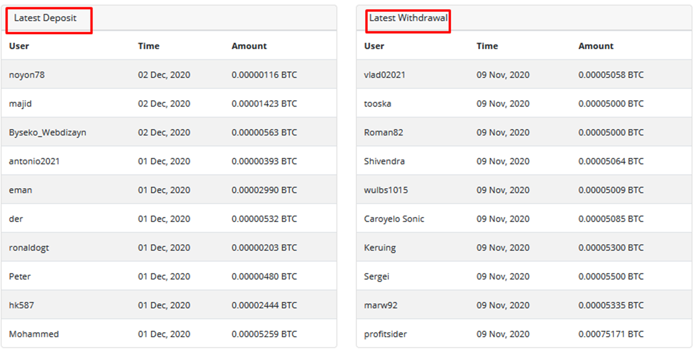The width and height of the screenshot is (694, 355).
Task: Click user ronaldogt in deposit list
Action: point(29,248)
